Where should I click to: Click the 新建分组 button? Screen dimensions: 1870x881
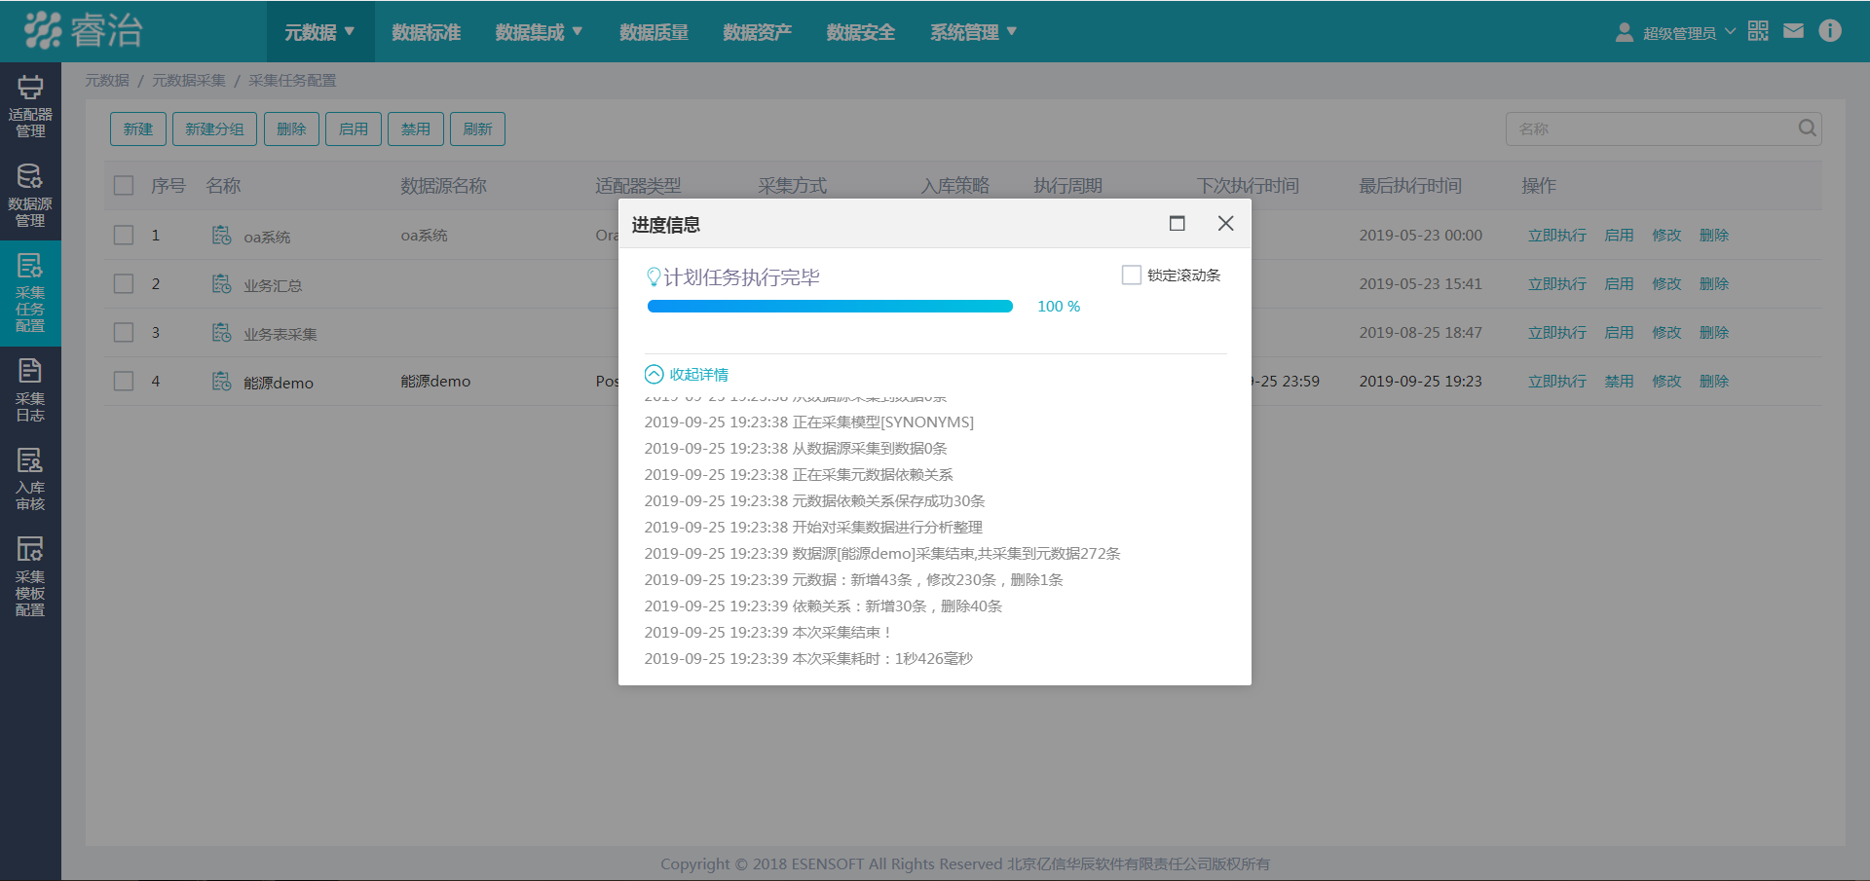pos(215,128)
